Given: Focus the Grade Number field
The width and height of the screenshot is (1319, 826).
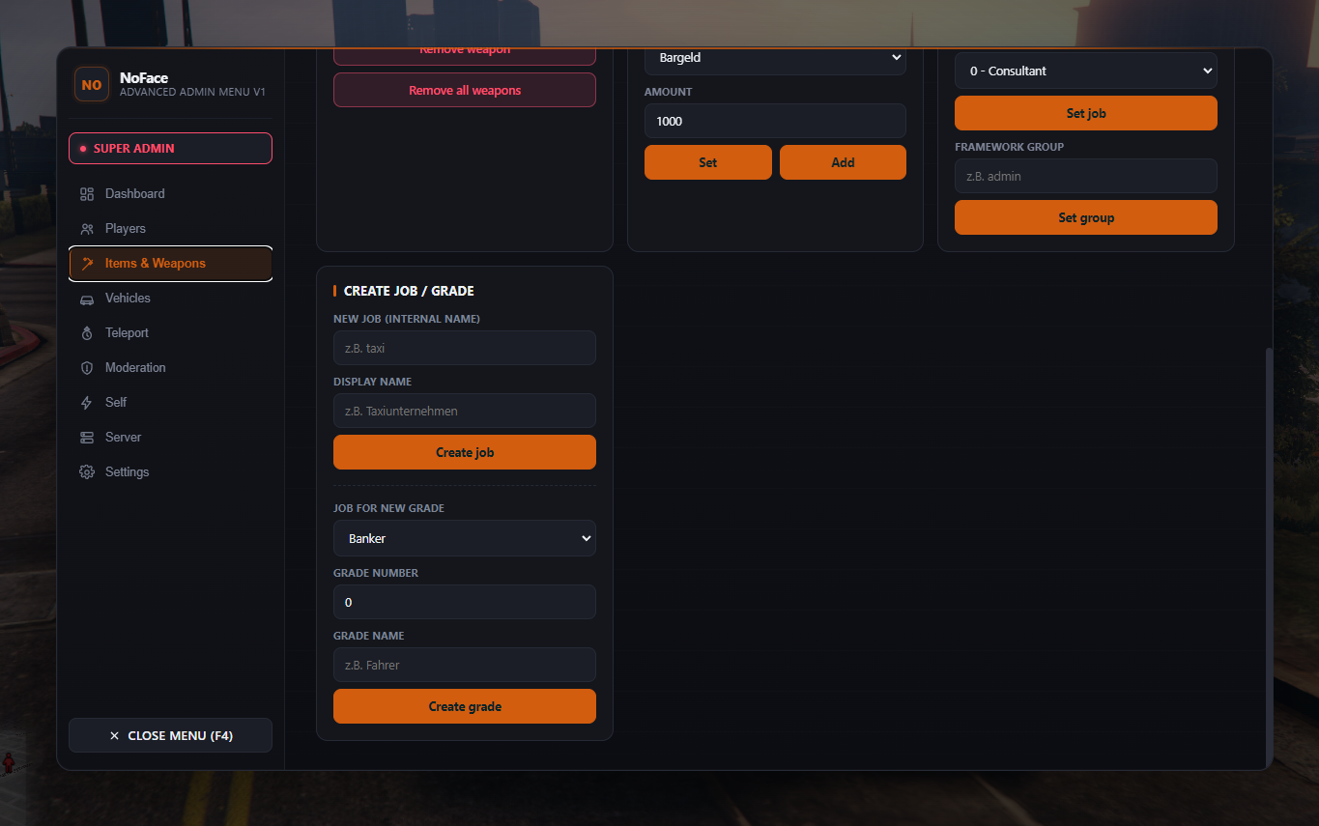Looking at the screenshot, I should [x=465, y=602].
